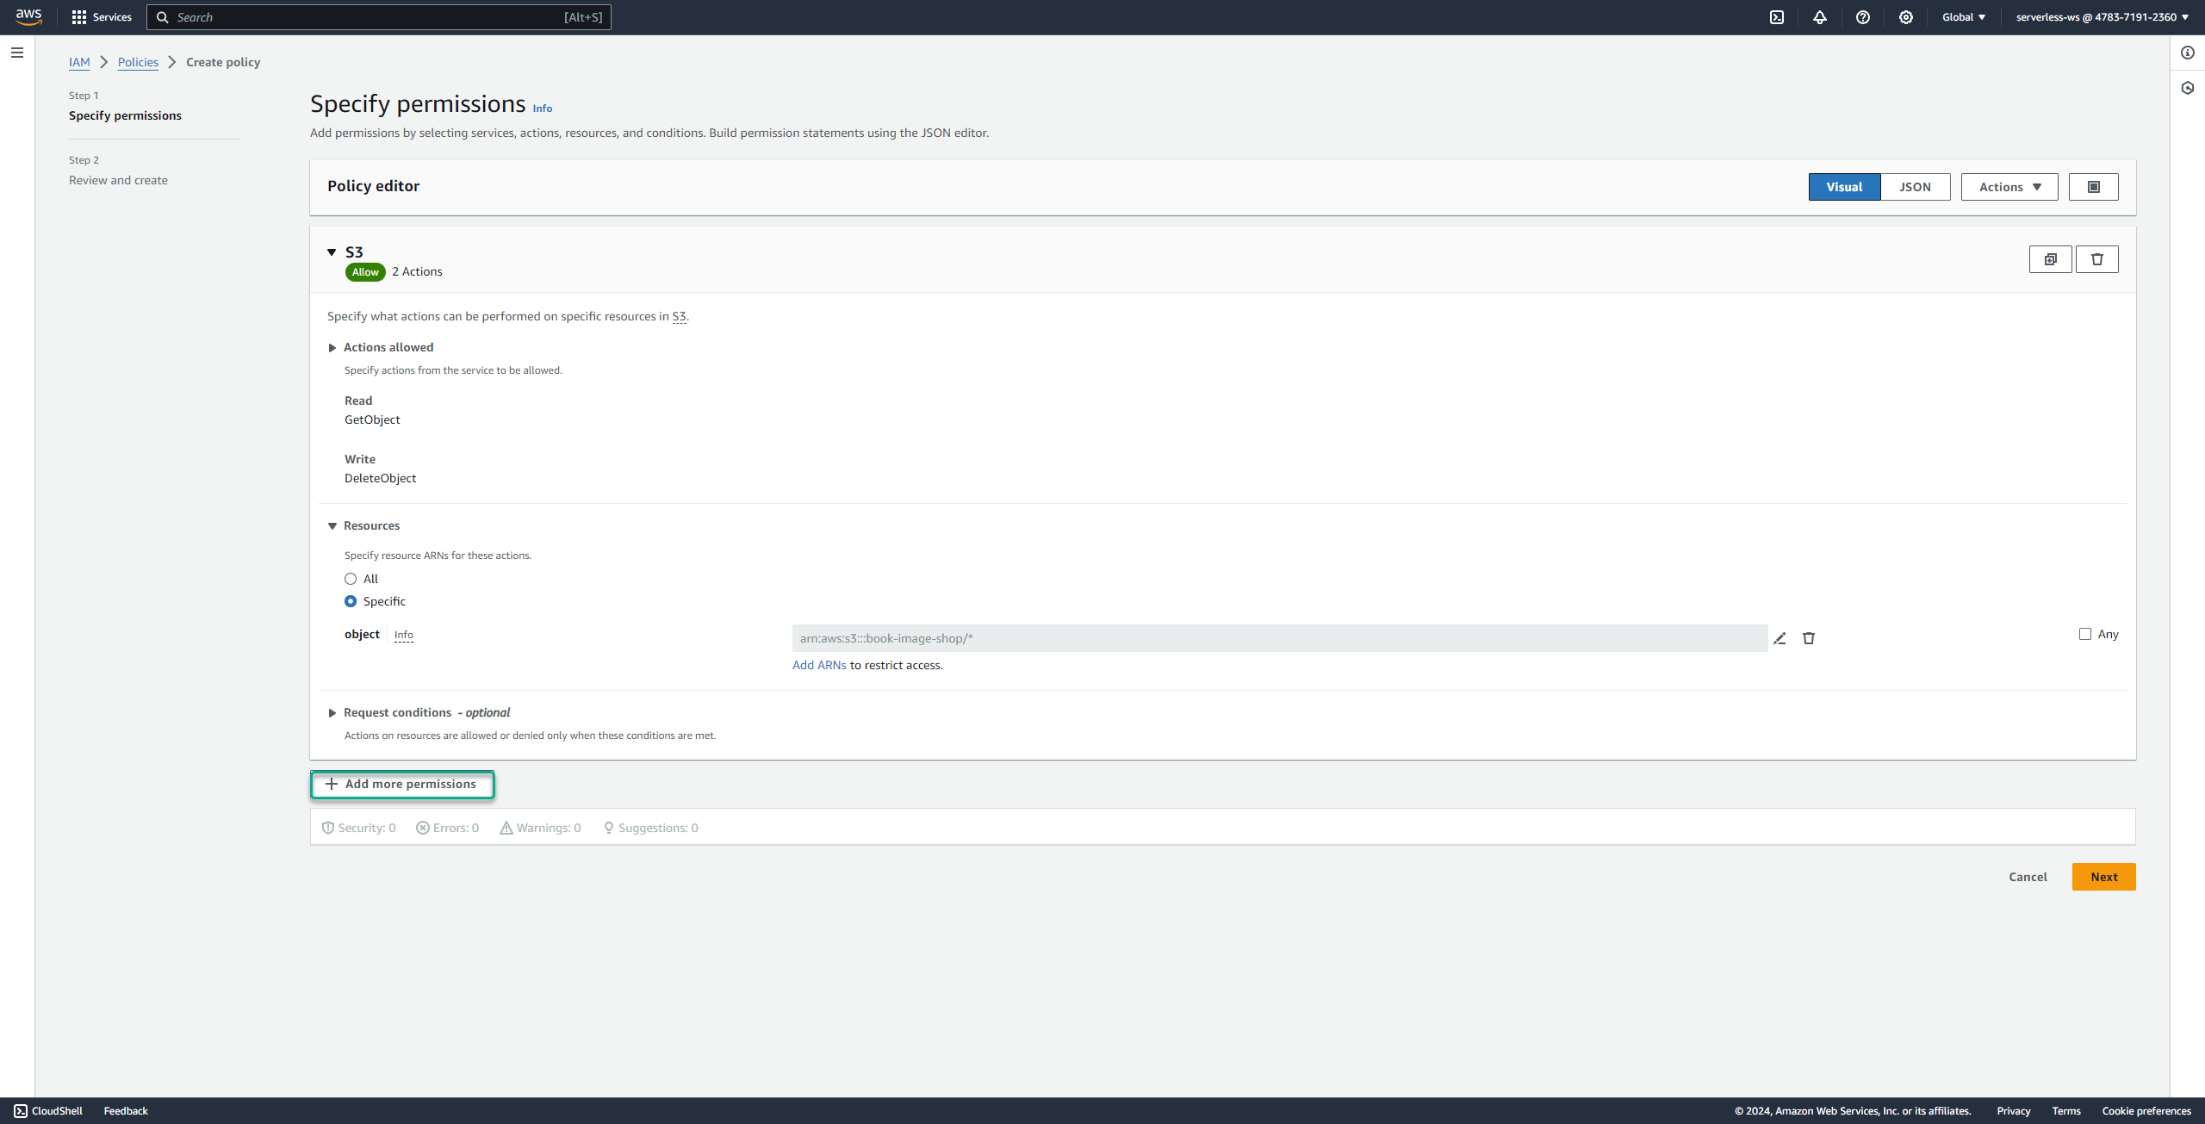
Task: Click the Add ARNs link to restrict
Action: pos(818,664)
